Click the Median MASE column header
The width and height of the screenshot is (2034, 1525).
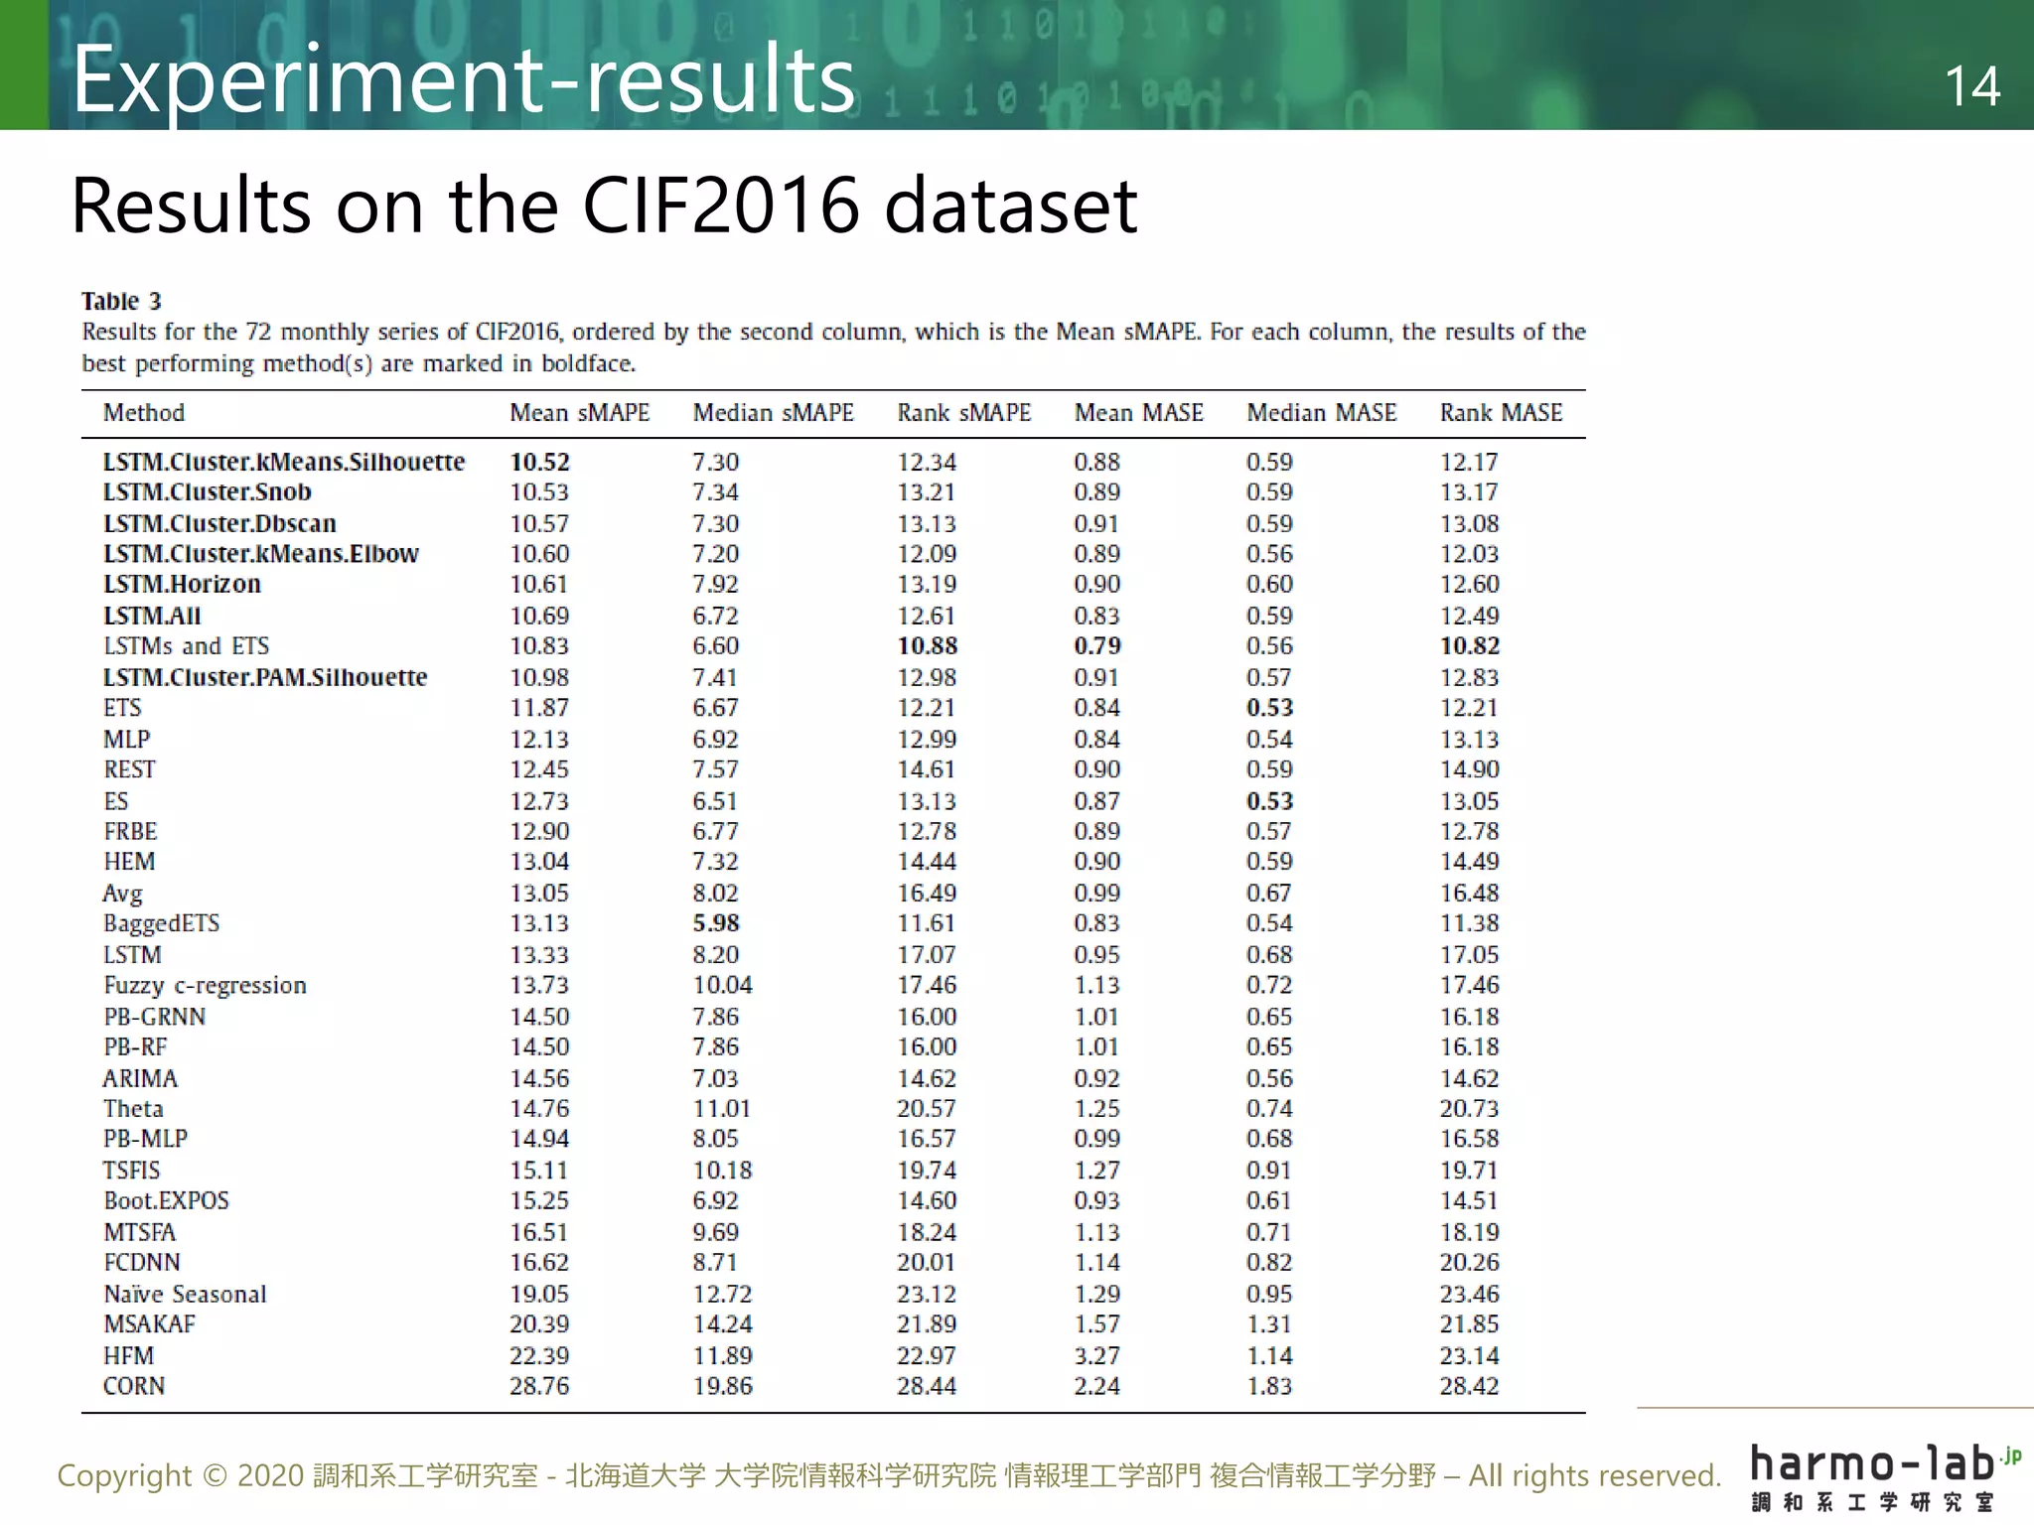(1321, 413)
